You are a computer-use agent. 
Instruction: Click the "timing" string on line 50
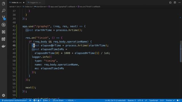coord(50,61)
